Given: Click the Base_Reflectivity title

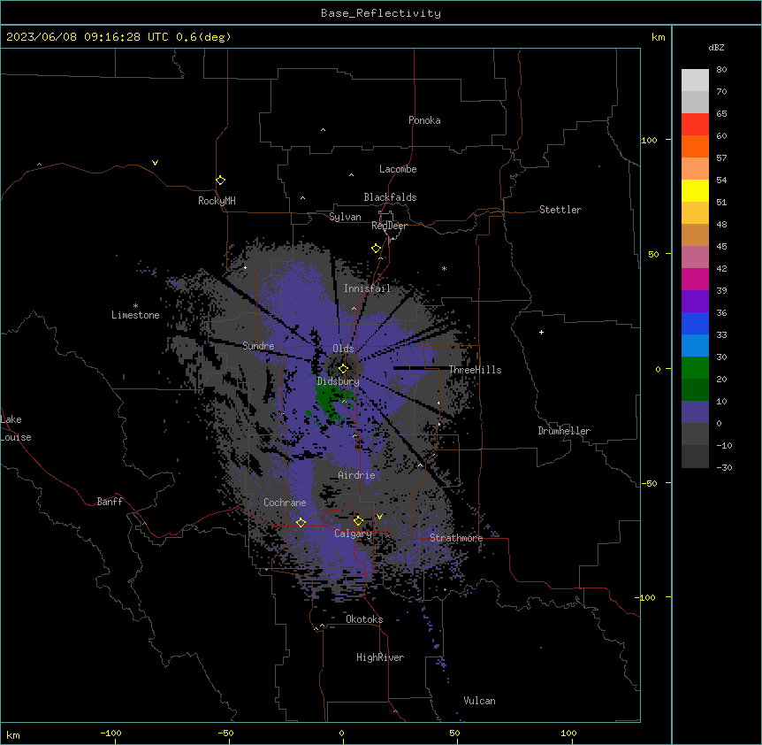Looking at the screenshot, I should click(381, 13).
